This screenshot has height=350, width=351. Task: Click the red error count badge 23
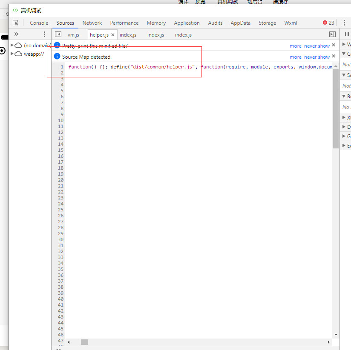click(328, 23)
